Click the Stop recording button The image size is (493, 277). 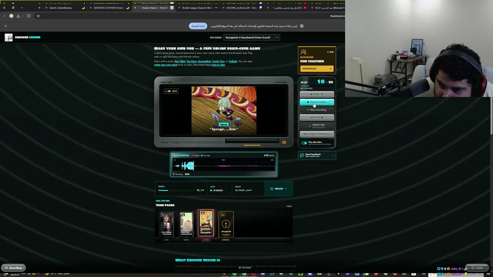[317, 102]
